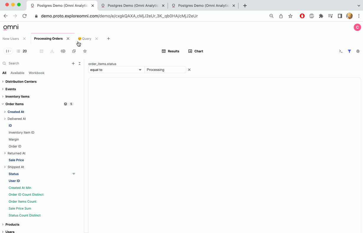Select the Status field
The width and height of the screenshot is (363, 233).
pos(14,174)
